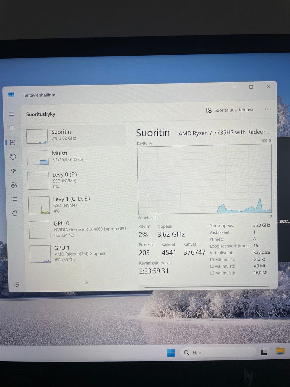290x387 pixels.
Task: Click Suorita uusi tehtävä button
Action: click(x=230, y=110)
